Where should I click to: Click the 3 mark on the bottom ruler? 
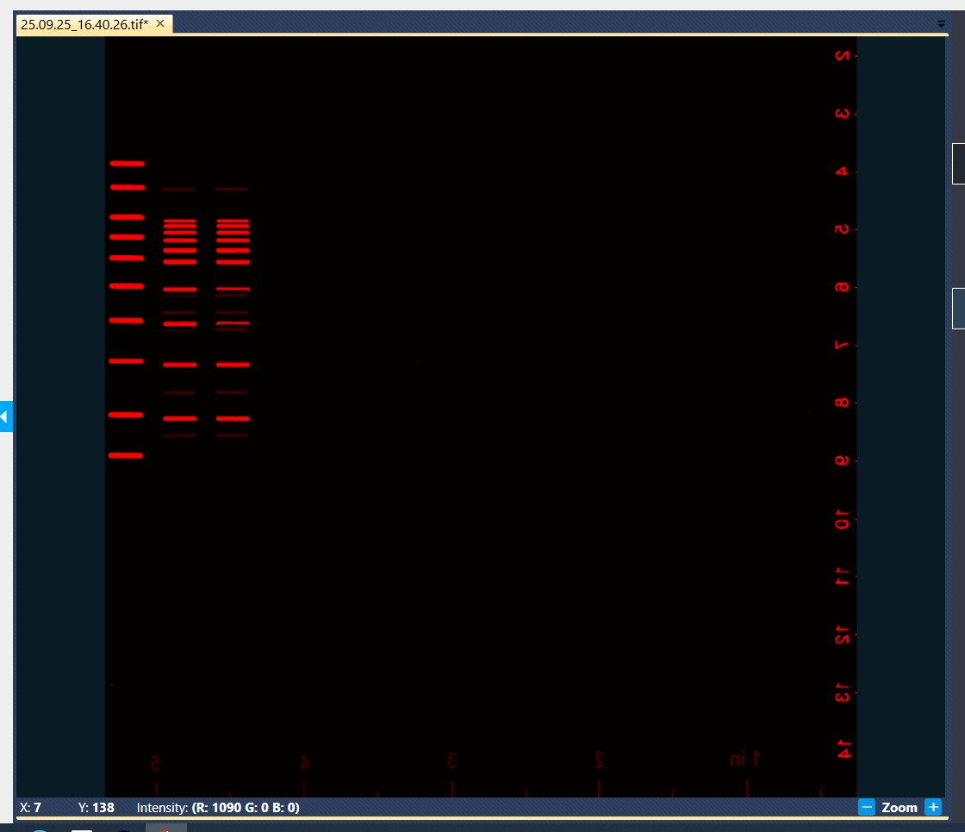451,760
